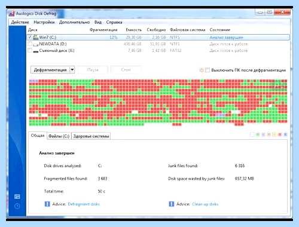Click the Емкость column header
The height and width of the screenshot is (227, 299).
pos(133,30)
